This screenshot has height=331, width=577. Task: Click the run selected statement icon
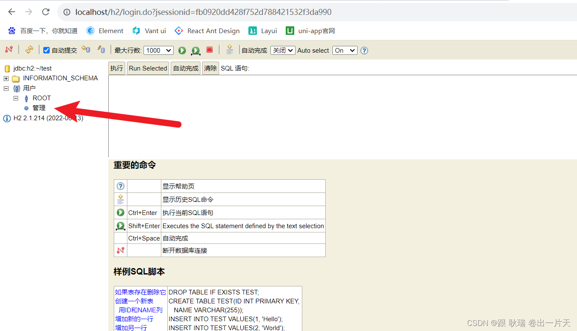(x=195, y=51)
